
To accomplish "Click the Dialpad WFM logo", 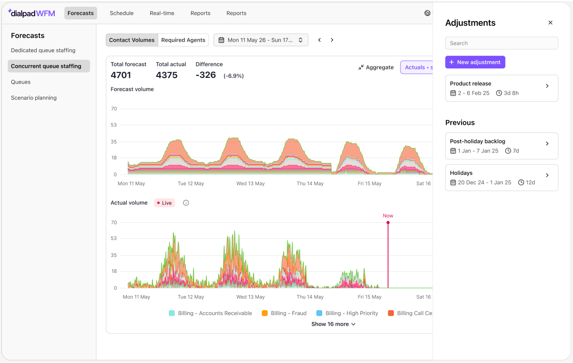I will 31,13.
